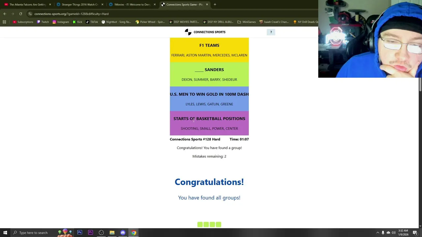Click the STARTS OF BASKETBALL POSITIONS heading
Viewport: 422px width, 237px height.
(x=209, y=118)
